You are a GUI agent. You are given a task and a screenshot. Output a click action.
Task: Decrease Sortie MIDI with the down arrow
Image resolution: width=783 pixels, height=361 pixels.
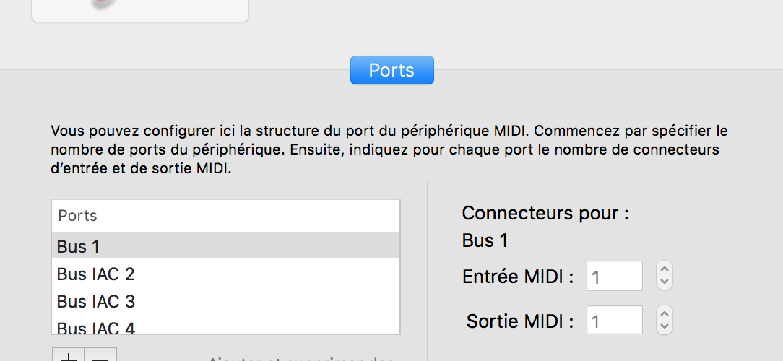(x=665, y=326)
